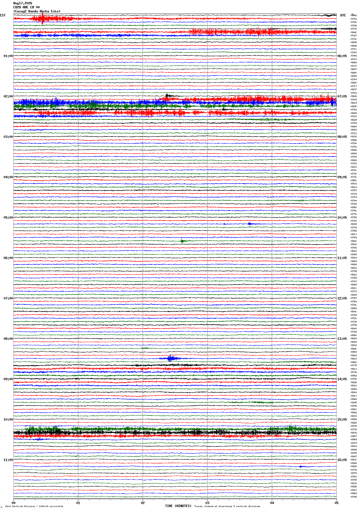The height and width of the screenshot is (510, 358).
Task: Select the '01:00' CST hour label
Action: (x=8, y=56)
